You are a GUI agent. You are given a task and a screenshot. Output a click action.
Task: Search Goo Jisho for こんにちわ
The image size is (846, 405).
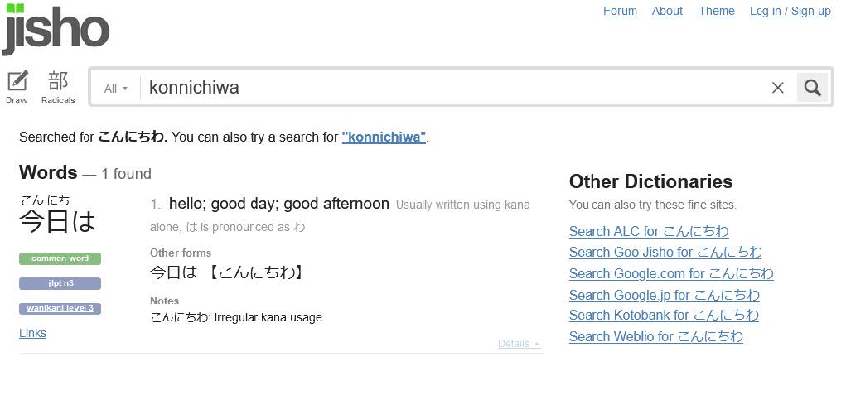click(665, 253)
